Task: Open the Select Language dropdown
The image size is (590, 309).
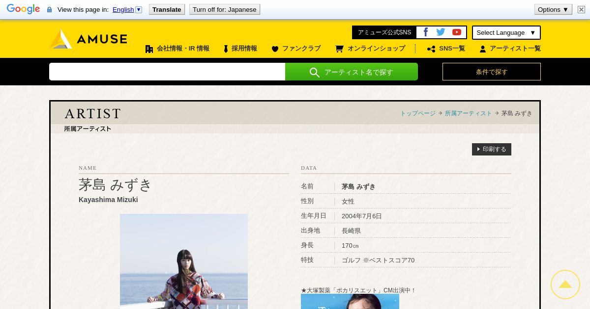Action: tap(506, 32)
